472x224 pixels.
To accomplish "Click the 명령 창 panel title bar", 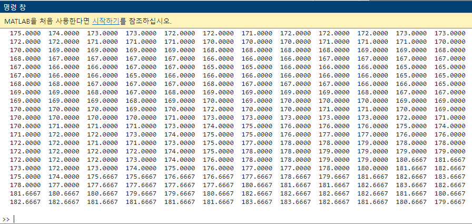I will [236, 7].
